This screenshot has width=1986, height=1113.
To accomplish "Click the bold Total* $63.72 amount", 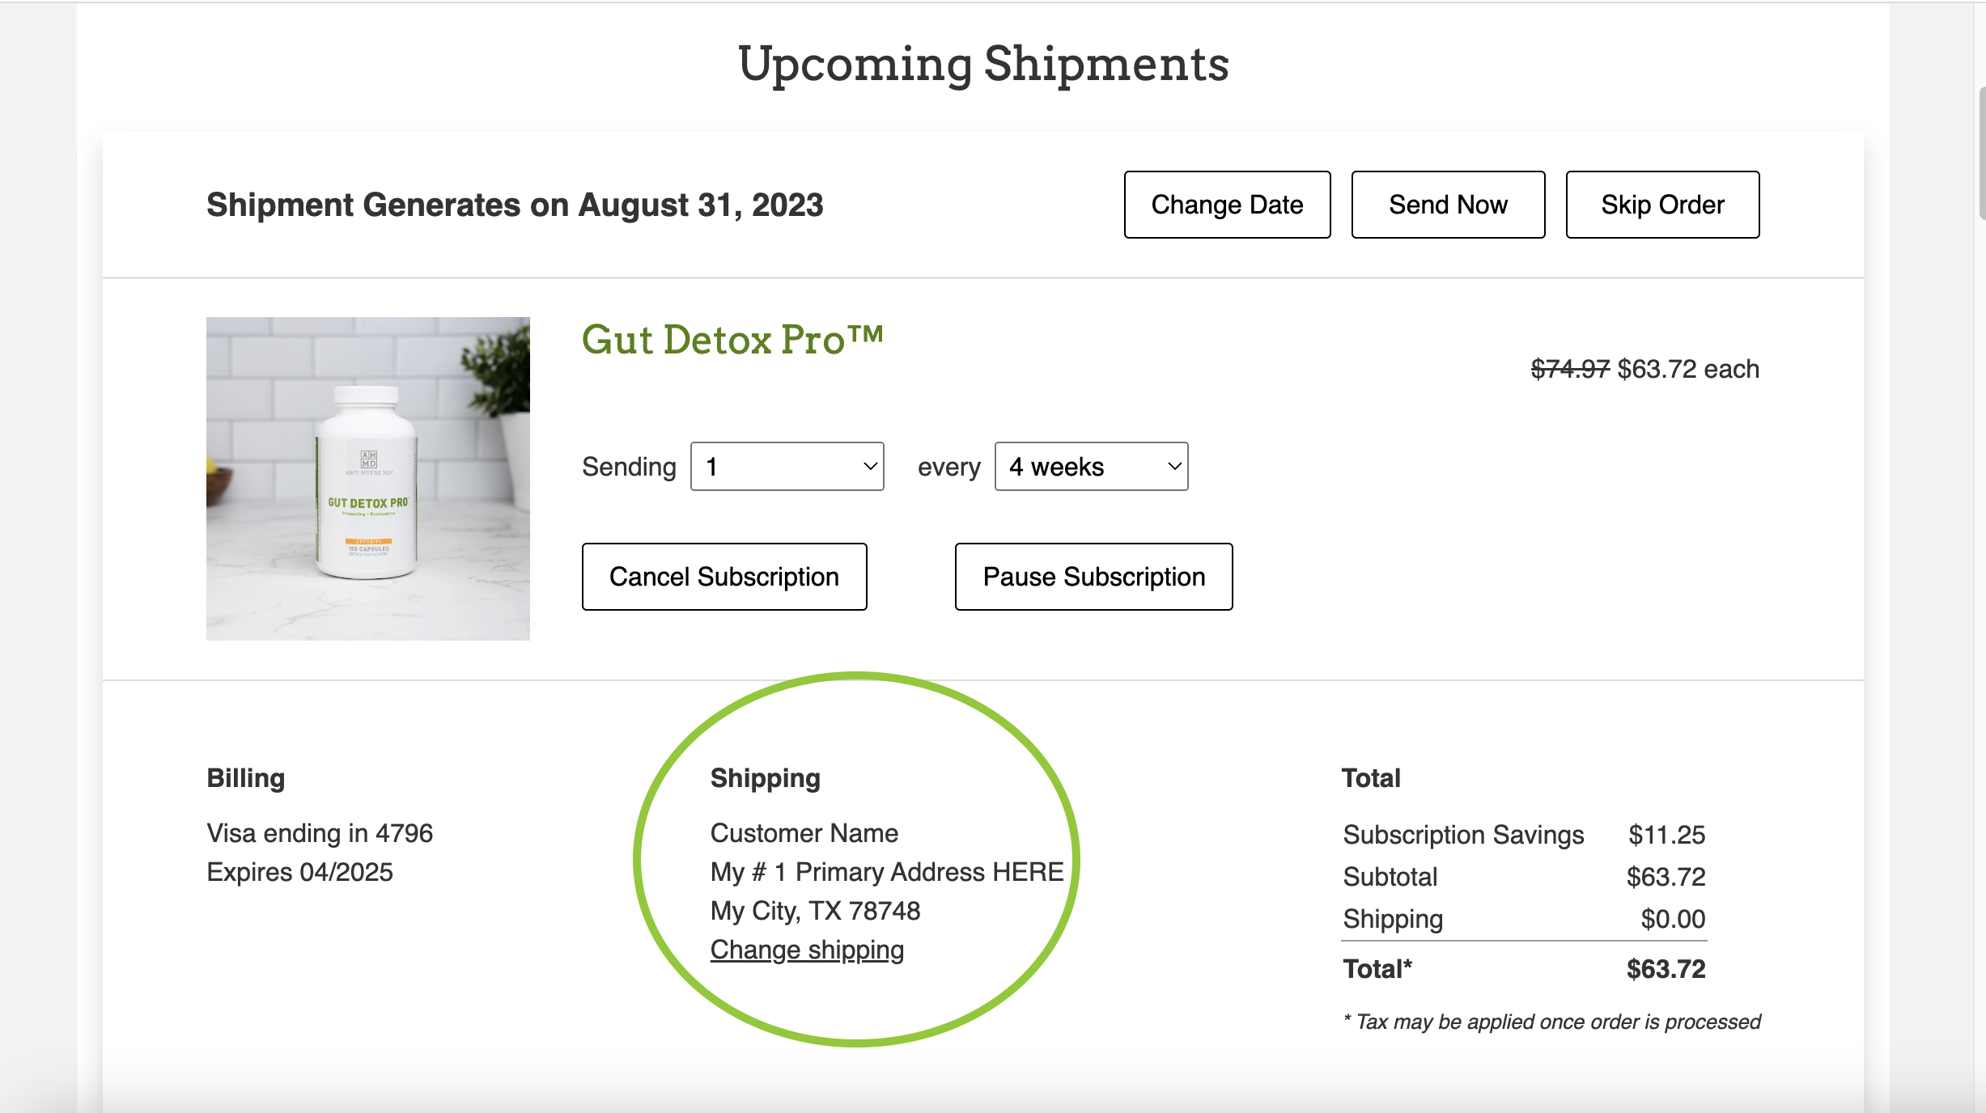I will 1666,969.
